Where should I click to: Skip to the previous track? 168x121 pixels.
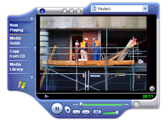click(76, 112)
